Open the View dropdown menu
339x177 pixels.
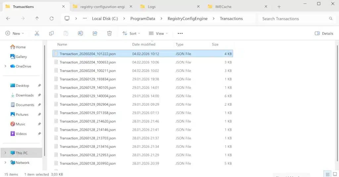(x=158, y=33)
